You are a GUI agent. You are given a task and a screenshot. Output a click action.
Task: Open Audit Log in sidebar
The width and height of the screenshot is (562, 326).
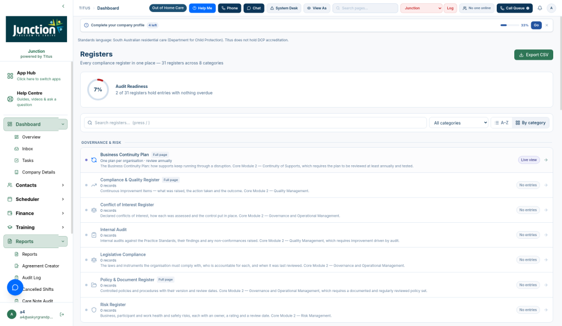[31, 278]
